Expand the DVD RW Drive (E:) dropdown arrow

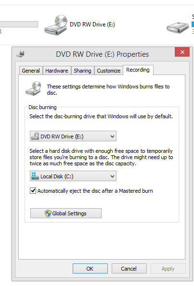coord(112,136)
